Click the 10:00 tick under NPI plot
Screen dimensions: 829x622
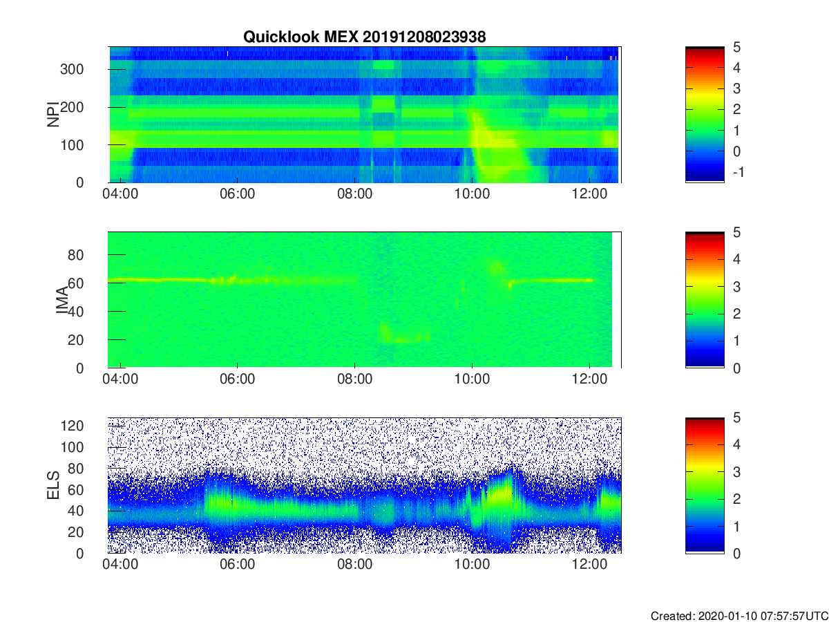point(472,194)
